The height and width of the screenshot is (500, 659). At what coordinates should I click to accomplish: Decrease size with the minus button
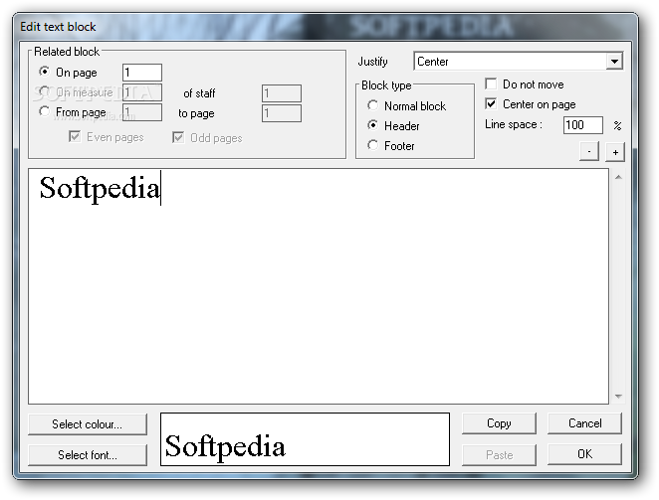[x=589, y=151]
